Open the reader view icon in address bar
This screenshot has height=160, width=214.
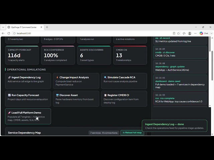point(174,33)
